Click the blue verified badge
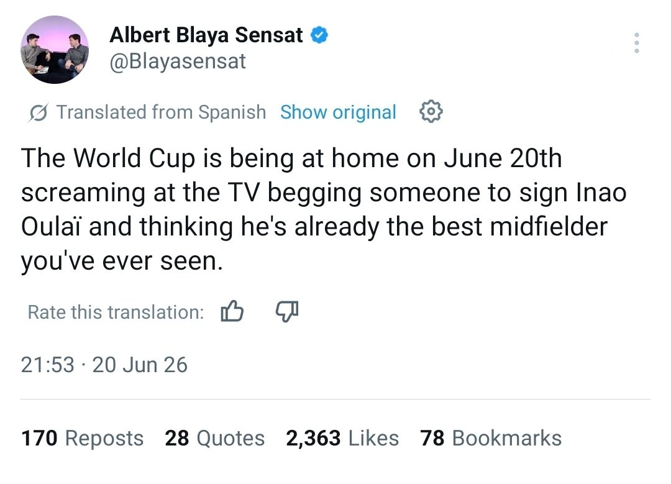 [319, 35]
